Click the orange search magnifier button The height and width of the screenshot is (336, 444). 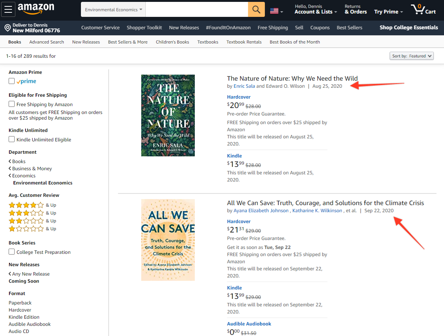(x=256, y=9)
